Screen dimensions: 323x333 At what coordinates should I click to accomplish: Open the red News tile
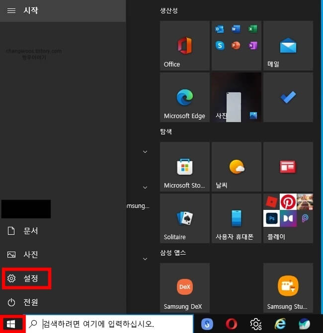coord(288,167)
